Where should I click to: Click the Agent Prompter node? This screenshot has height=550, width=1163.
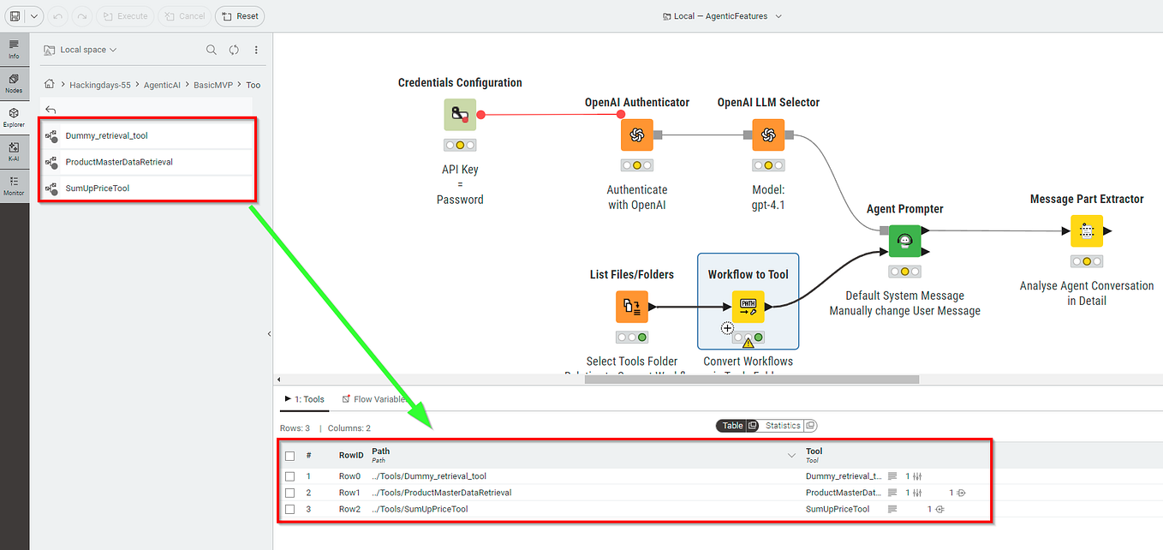905,241
